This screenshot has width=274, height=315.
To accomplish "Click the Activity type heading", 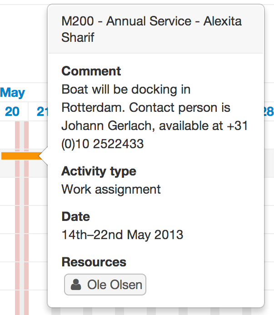I will pyautogui.click(x=99, y=171).
